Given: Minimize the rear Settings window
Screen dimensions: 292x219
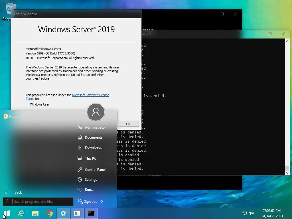Looking at the screenshot, I should (209, 14).
